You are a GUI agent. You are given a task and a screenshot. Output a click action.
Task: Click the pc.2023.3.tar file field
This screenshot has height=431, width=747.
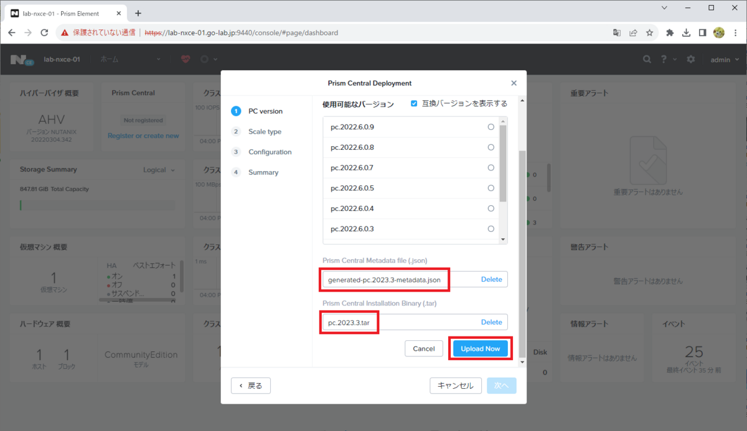(x=415, y=322)
